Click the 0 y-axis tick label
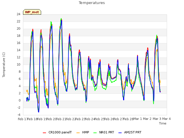Image resolution: width=184 pixels, height=138 pixels. pos(20,101)
